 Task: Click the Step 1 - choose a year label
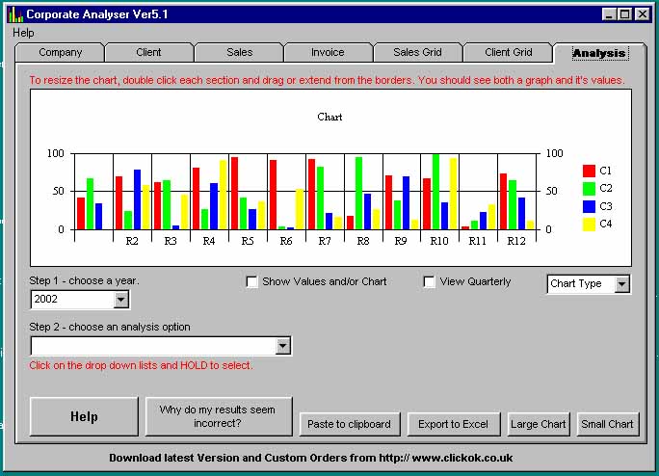(x=84, y=281)
